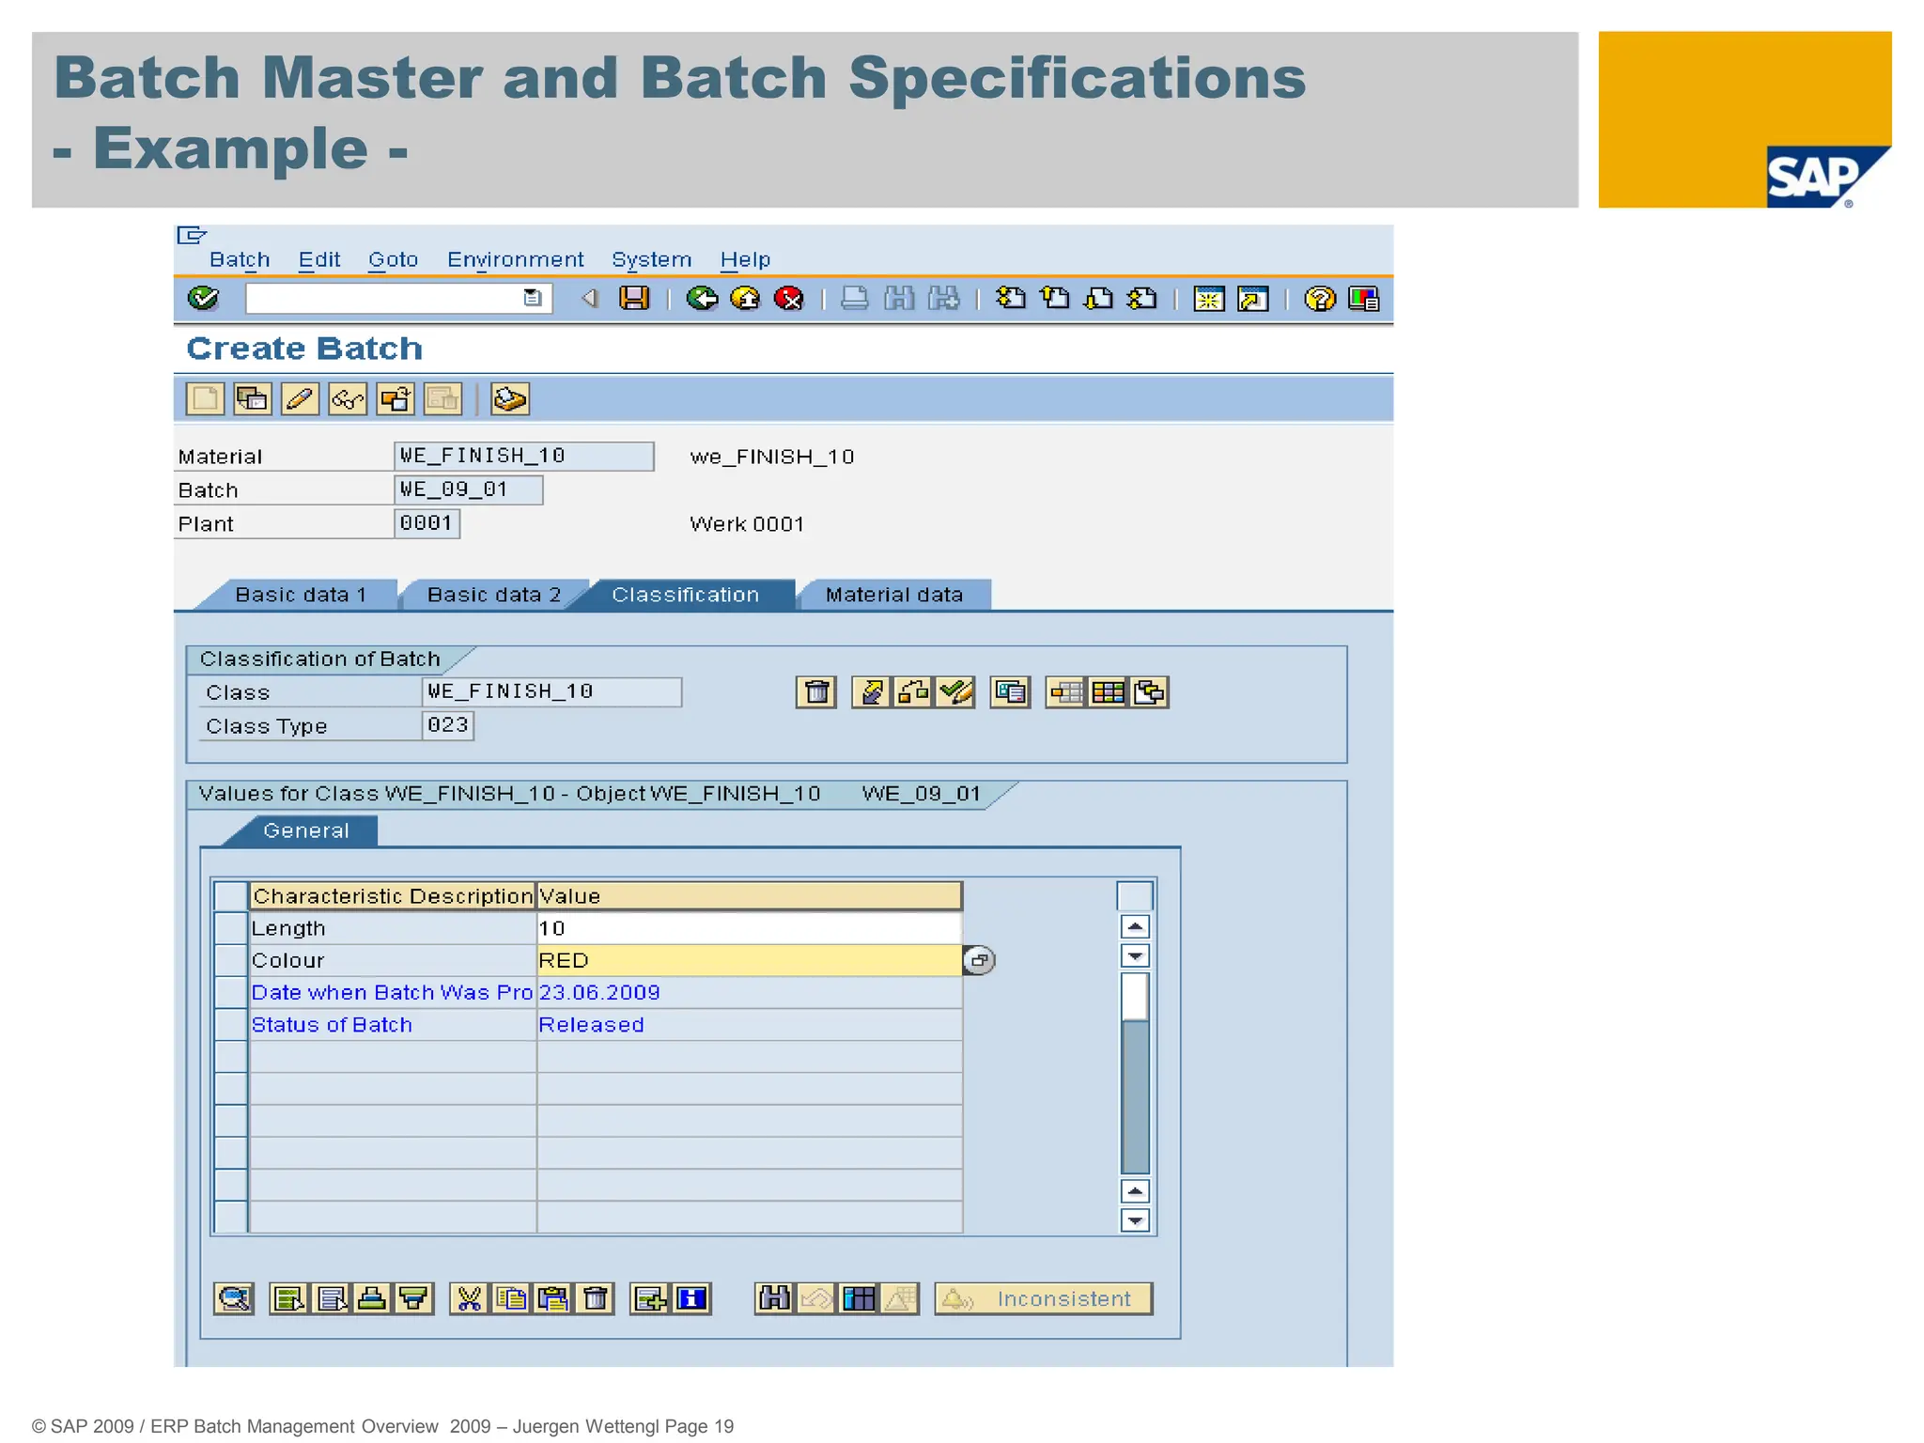Click the Material input field

pyautogui.click(x=524, y=457)
